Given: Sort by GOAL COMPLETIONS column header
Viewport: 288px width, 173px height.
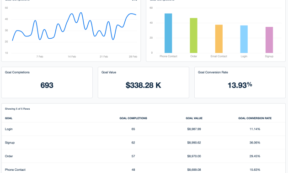Looking at the screenshot, I should click(x=133, y=118).
